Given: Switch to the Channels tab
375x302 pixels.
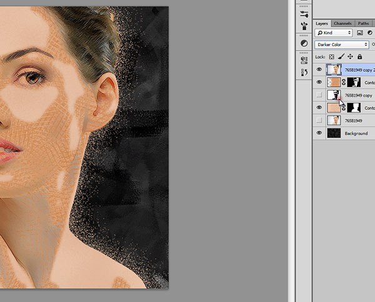Looking at the screenshot, I should pos(342,23).
